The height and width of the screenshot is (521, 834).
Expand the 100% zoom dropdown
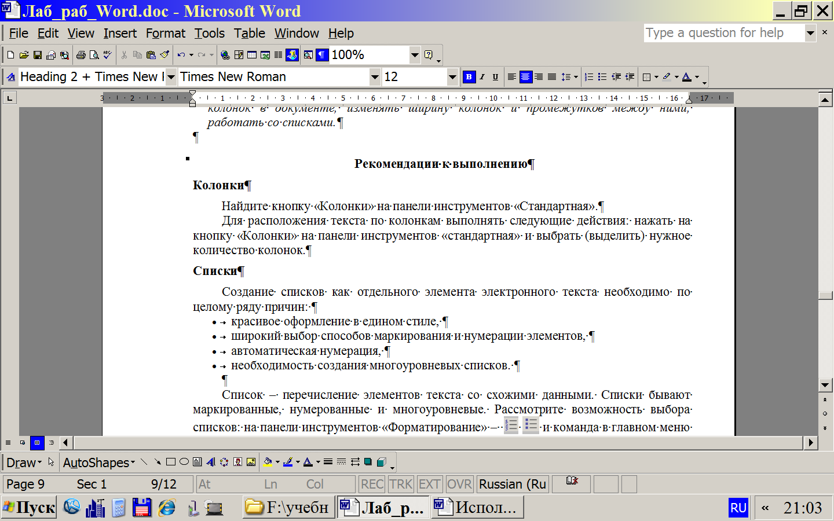(x=415, y=55)
